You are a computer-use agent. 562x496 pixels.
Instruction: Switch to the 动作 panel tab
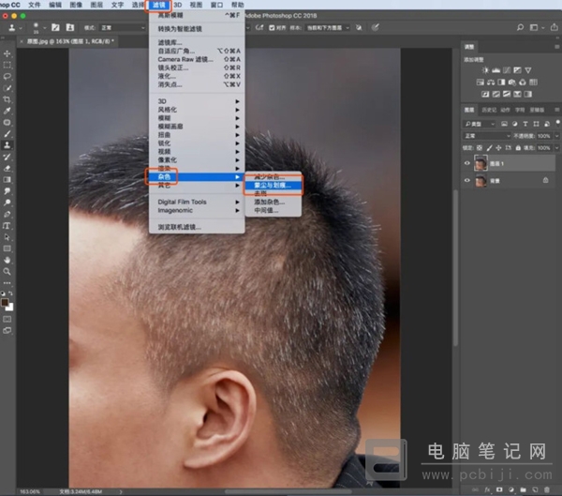pos(506,110)
